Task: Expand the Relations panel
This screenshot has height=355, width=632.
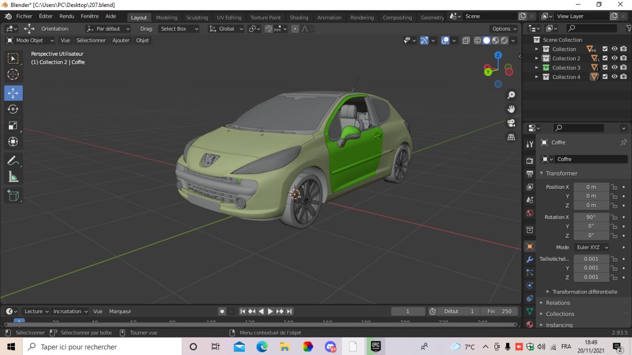Action: click(557, 303)
